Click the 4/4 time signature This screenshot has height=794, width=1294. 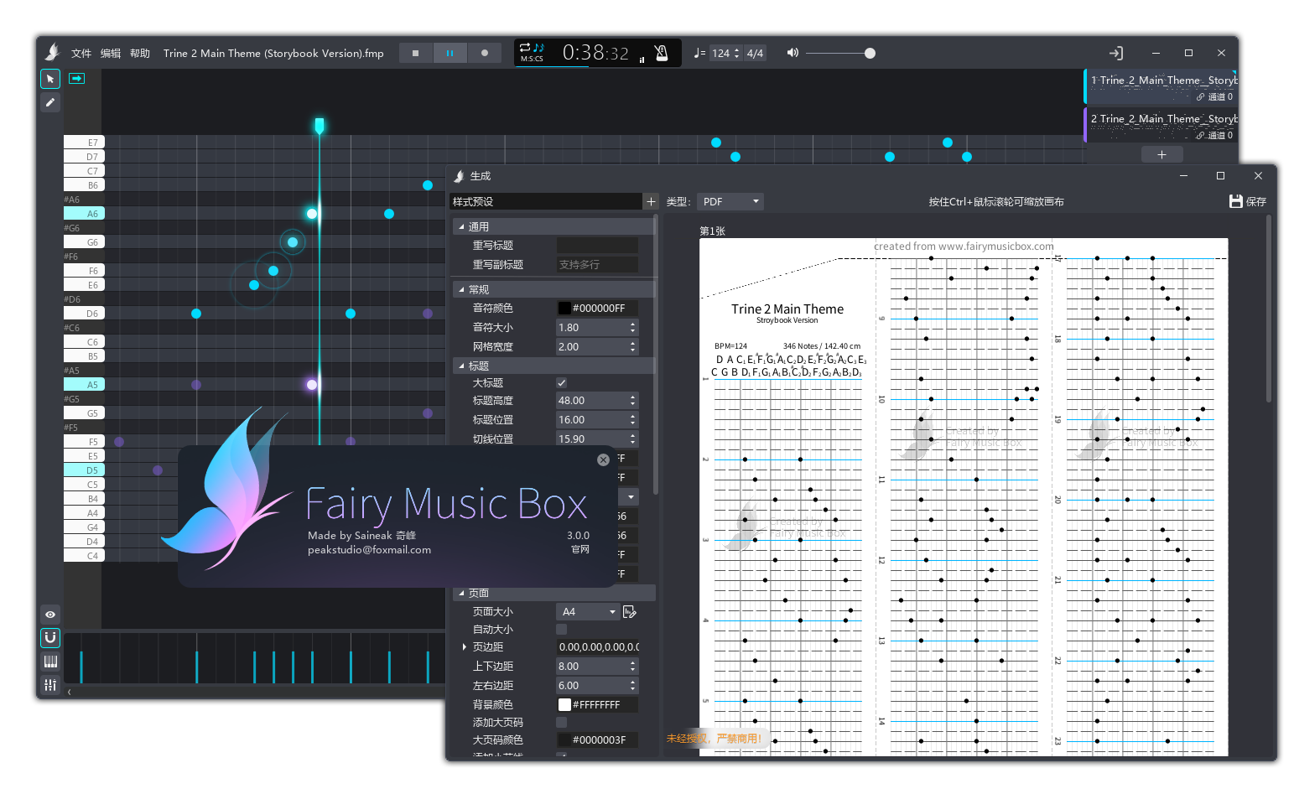click(755, 53)
